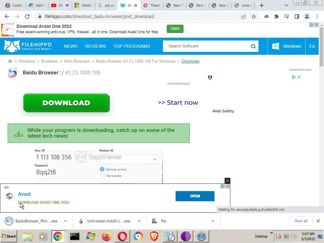Viewport: 324px width, 243px height.
Task: Click the Avast ad title link
Action: point(24,194)
